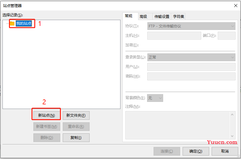Click the 连接(C) button
Viewport: 241px width, 159px height.
click(x=167, y=151)
